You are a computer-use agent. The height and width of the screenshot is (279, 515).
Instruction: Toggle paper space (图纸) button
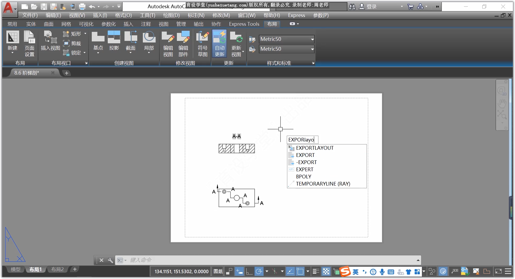point(218,271)
